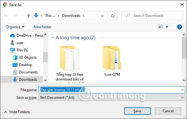Open the help question mark

coord(179,27)
